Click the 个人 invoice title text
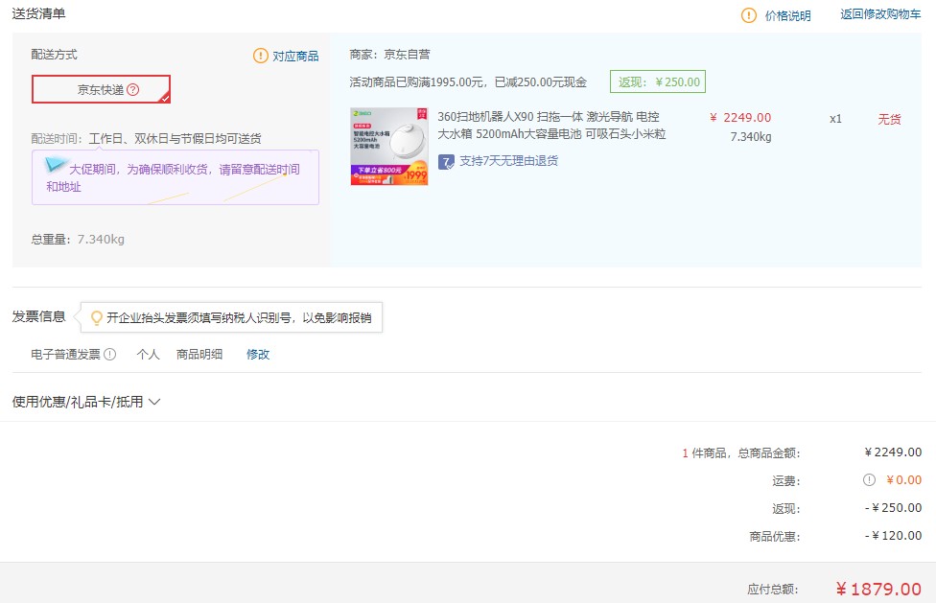The image size is (936, 603). (148, 355)
